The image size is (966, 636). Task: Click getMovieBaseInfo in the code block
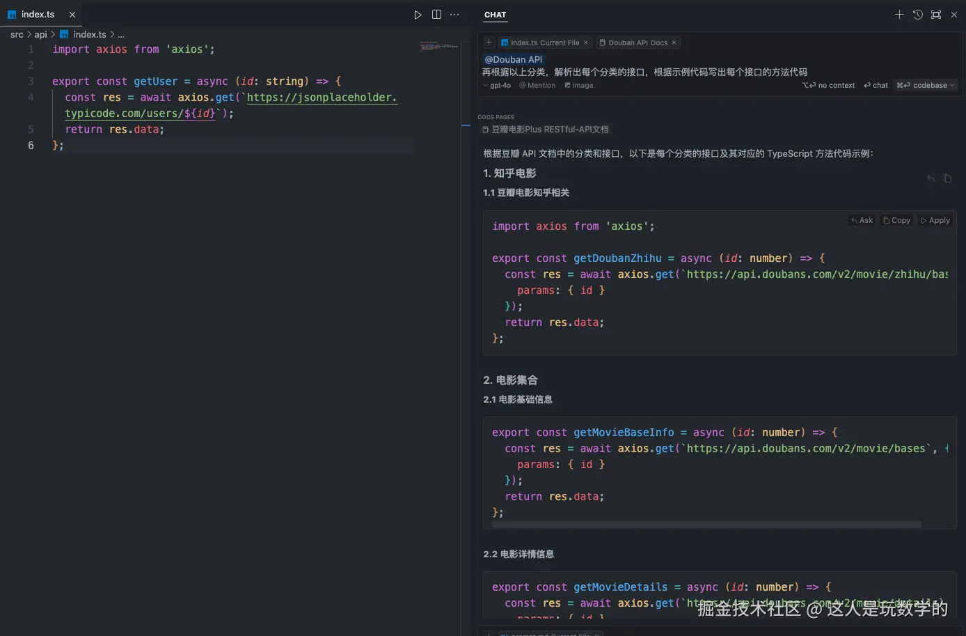click(624, 433)
